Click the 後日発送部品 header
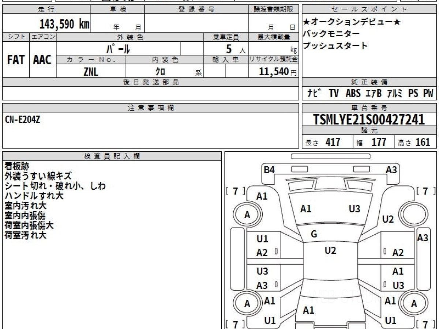This screenshot has width=439, height=329. 151,82
